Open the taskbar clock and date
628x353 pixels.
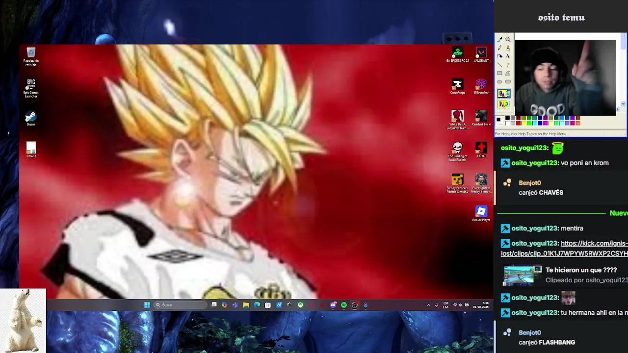click(x=481, y=305)
